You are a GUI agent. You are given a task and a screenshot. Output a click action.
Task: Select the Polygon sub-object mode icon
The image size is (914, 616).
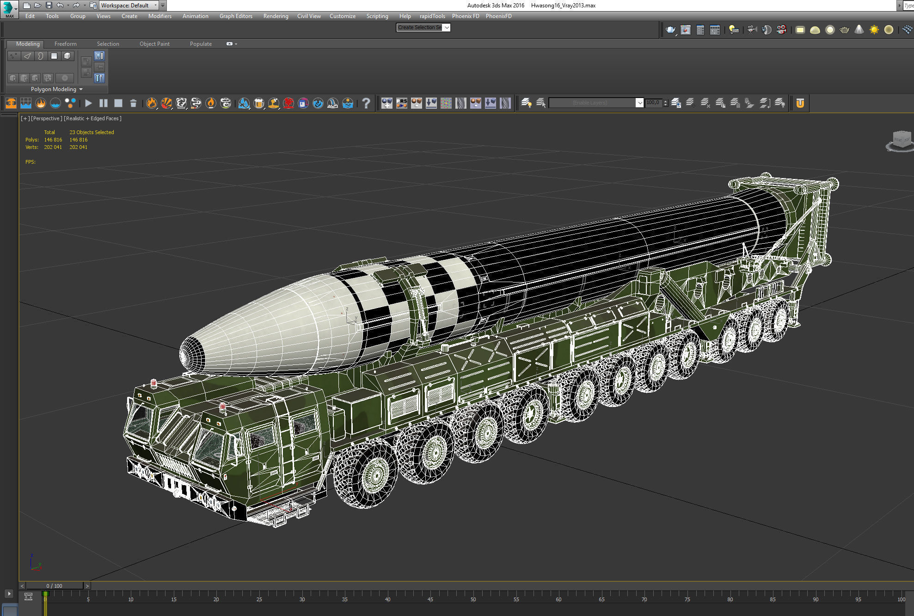point(54,56)
